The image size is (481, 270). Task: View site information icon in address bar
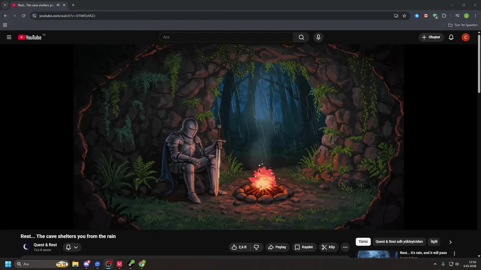34,16
